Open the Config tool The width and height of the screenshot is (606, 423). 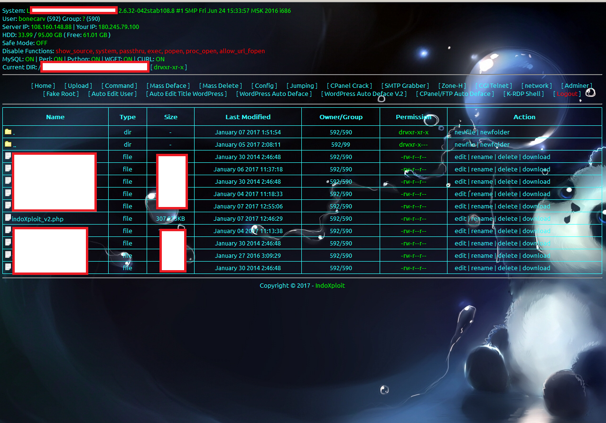(264, 85)
